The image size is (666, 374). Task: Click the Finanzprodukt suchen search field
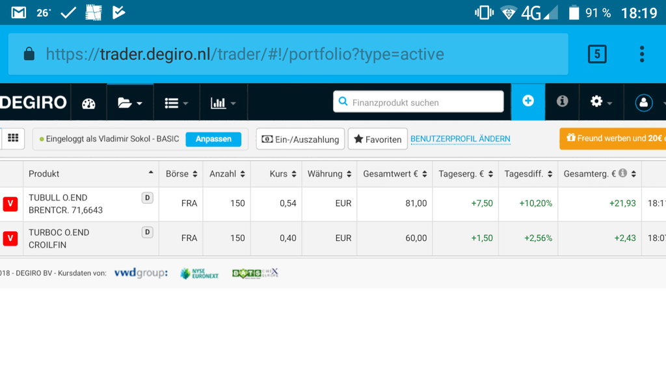pos(419,102)
